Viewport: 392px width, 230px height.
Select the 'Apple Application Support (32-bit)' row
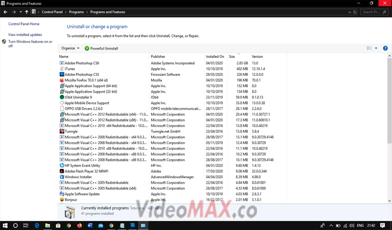[x=173, y=92]
